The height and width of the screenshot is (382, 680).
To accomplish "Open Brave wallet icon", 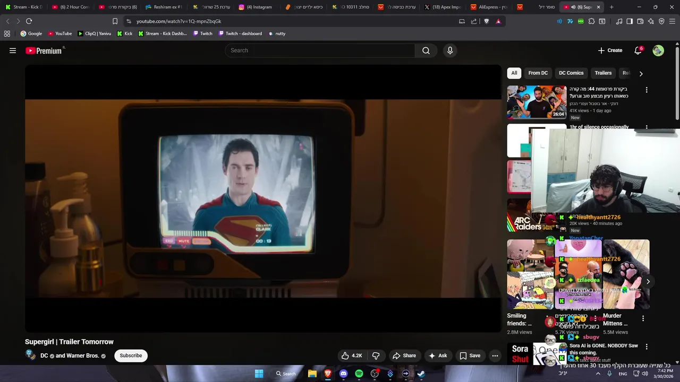I will coord(640,21).
